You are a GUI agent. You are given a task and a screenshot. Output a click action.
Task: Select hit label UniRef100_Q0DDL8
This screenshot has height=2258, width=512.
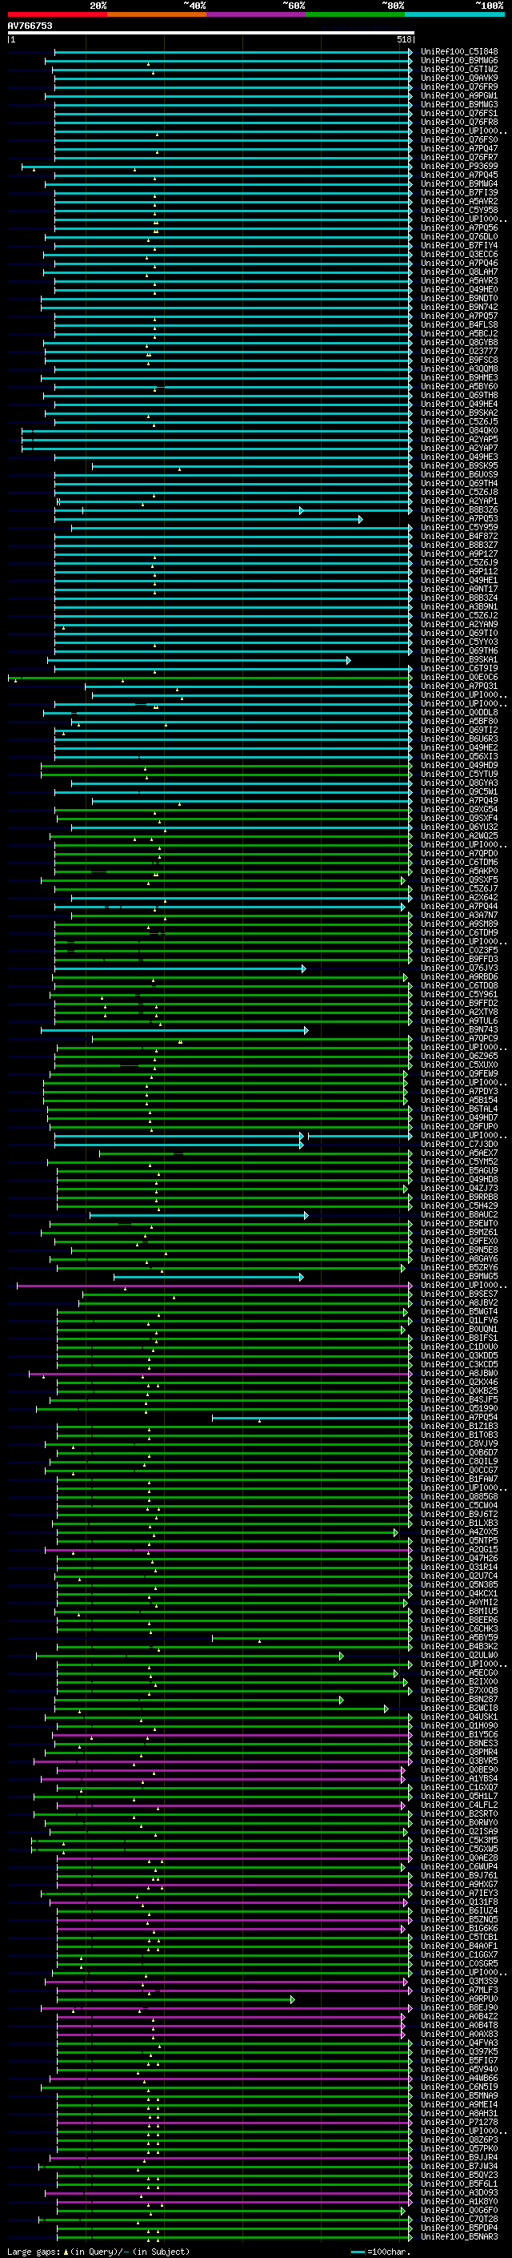pyautogui.click(x=459, y=713)
